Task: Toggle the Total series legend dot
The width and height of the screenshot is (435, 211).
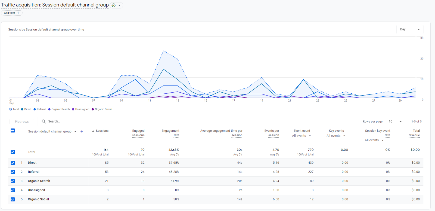Action: (10, 109)
